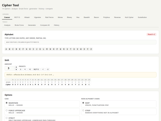Screen dimensions: 161x121
Task: Click cipher row letter C under index 25
Action: pyautogui.click(x=89, y=85)
